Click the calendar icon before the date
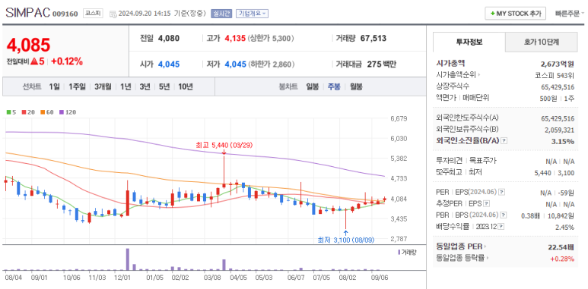588x289 pixels. tap(113, 14)
